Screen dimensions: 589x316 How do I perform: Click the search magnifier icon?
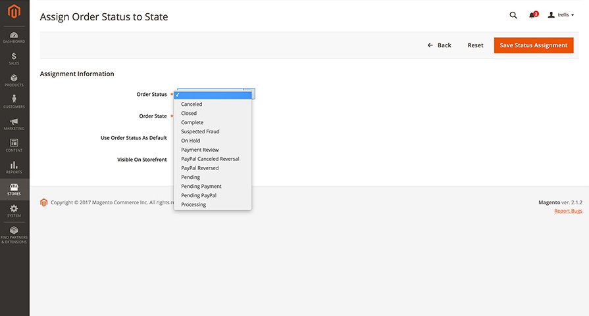pos(513,15)
